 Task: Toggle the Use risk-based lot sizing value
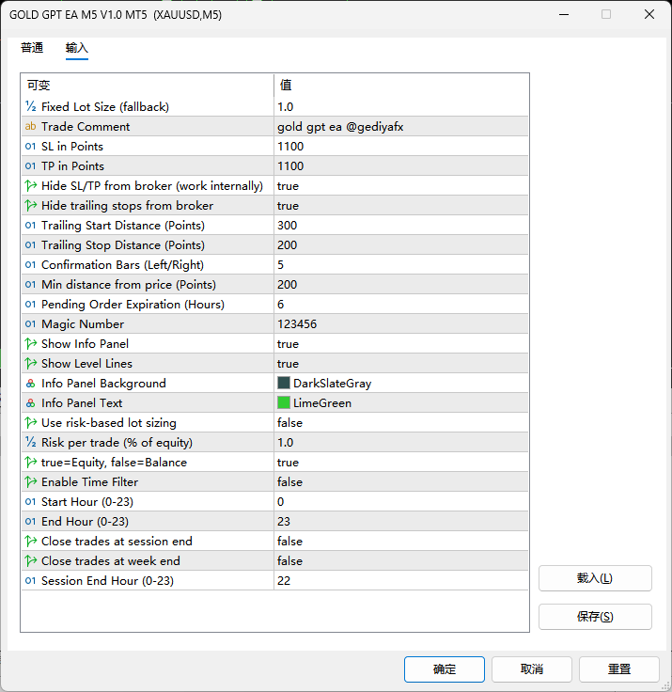point(401,422)
